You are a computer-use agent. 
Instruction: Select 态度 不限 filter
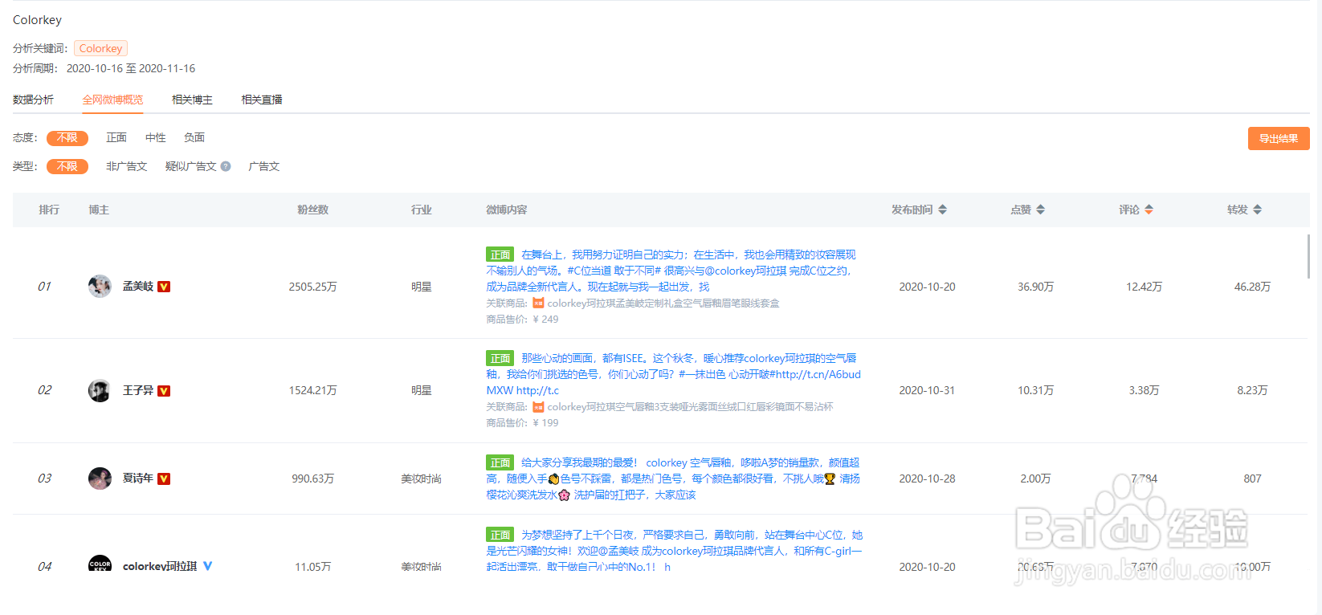tap(67, 138)
